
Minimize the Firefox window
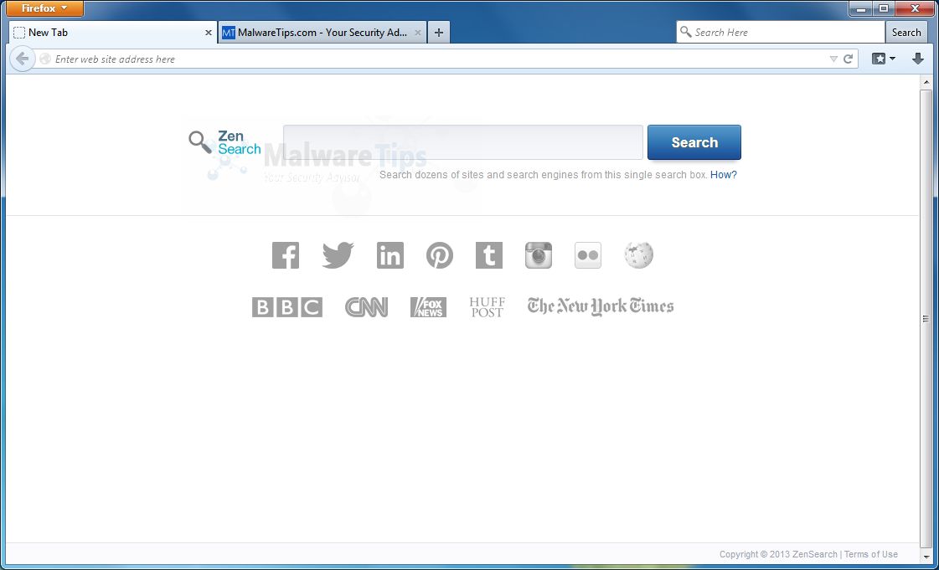point(861,8)
